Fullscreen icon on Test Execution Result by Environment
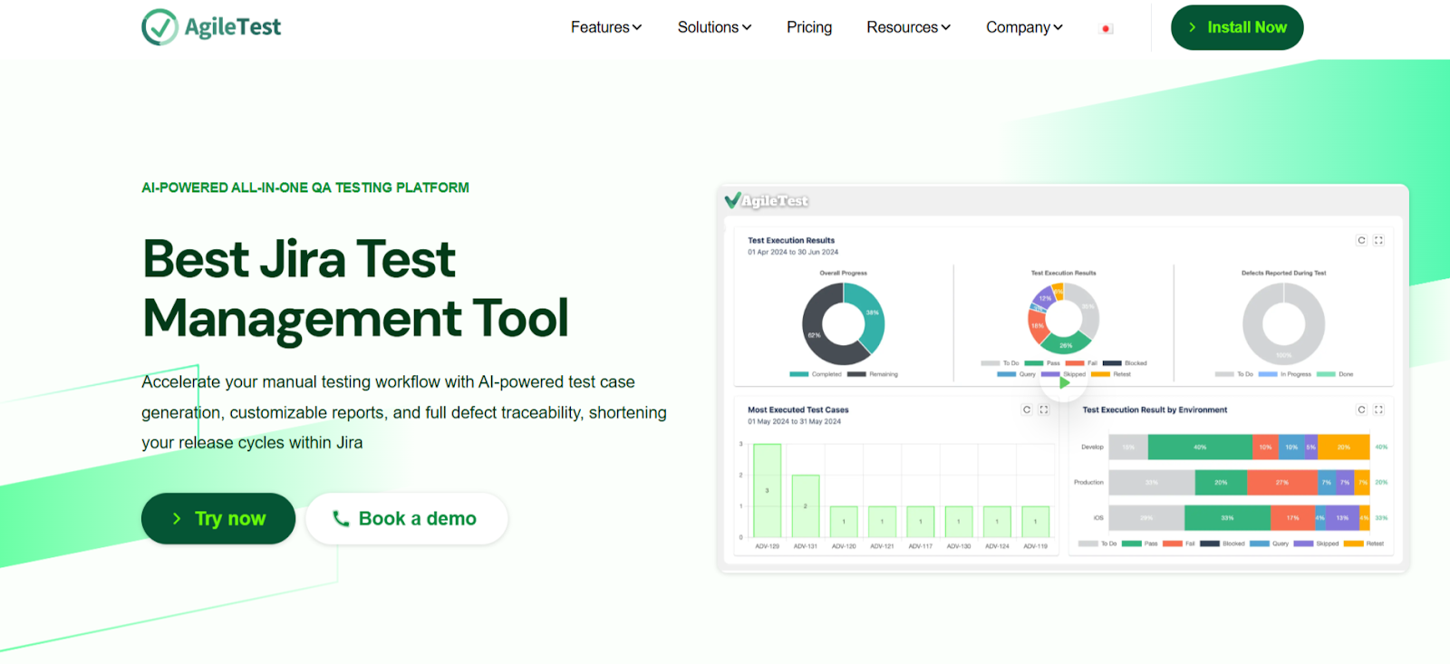Screen dimensions: 1450x664 click(x=1378, y=409)
